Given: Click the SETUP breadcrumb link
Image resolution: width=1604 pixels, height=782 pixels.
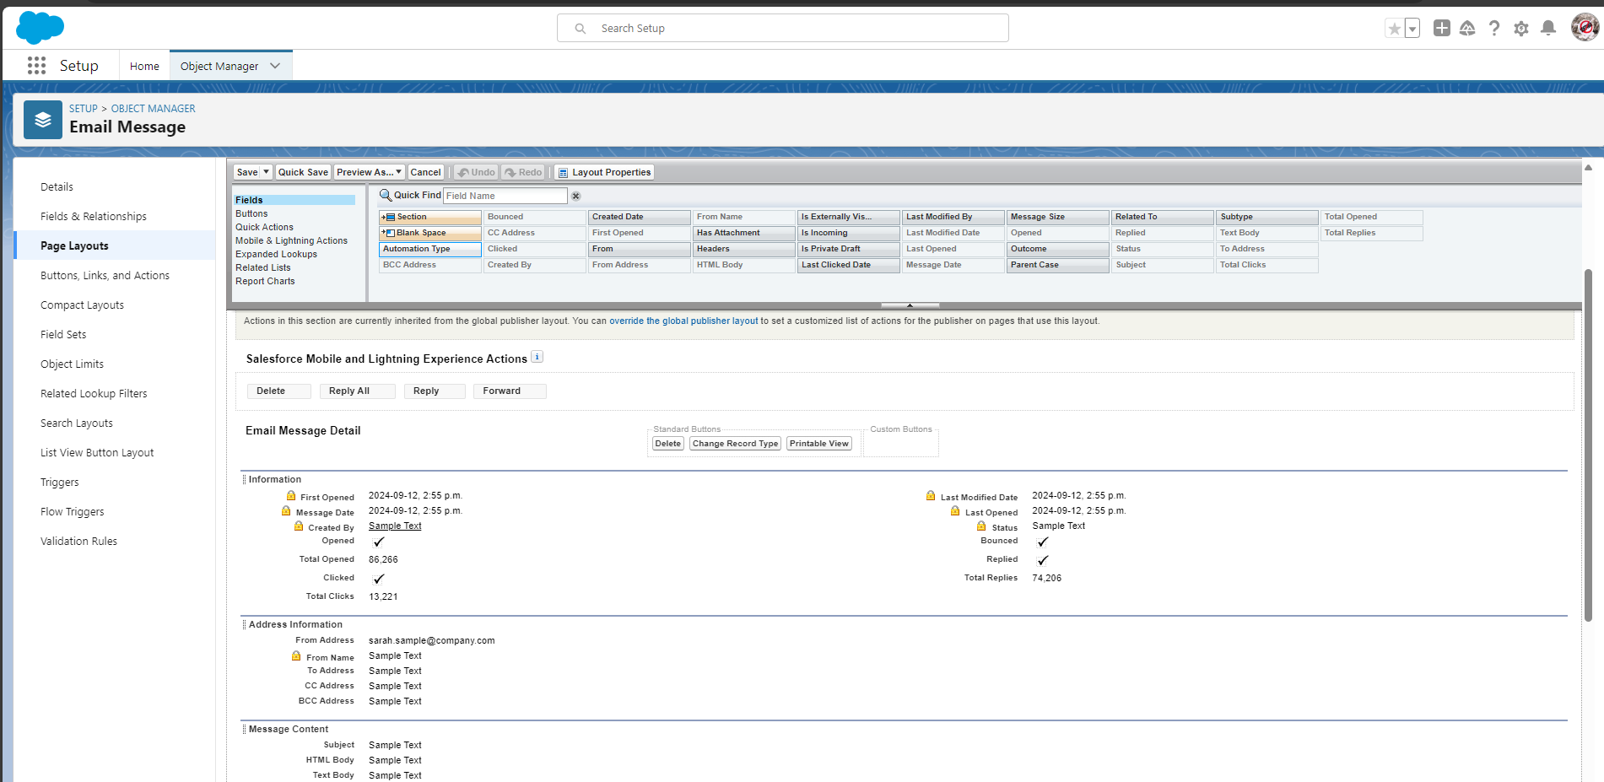Looking at the screenshot, I should 84,109.
